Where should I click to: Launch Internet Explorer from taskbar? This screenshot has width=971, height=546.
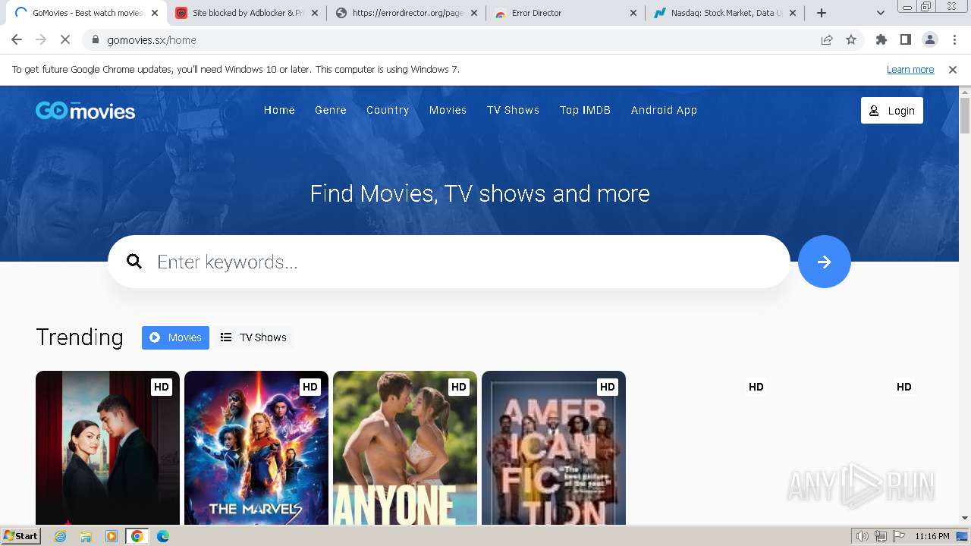61,536
